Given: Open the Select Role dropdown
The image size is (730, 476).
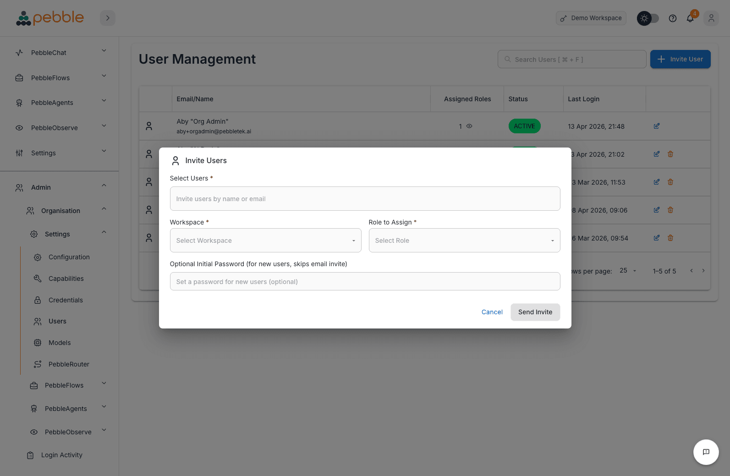Looking at the screenshot, I should tap(464, 241).
